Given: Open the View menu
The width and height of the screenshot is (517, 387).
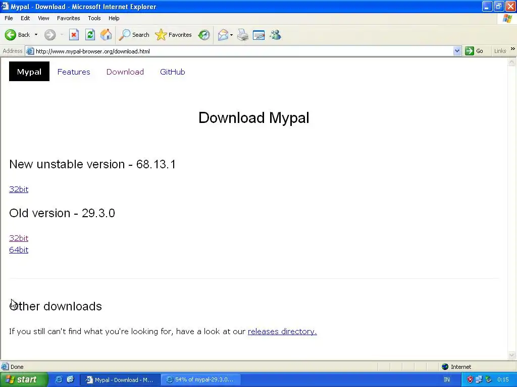Looking at the screenshot, I should (43, 18).
